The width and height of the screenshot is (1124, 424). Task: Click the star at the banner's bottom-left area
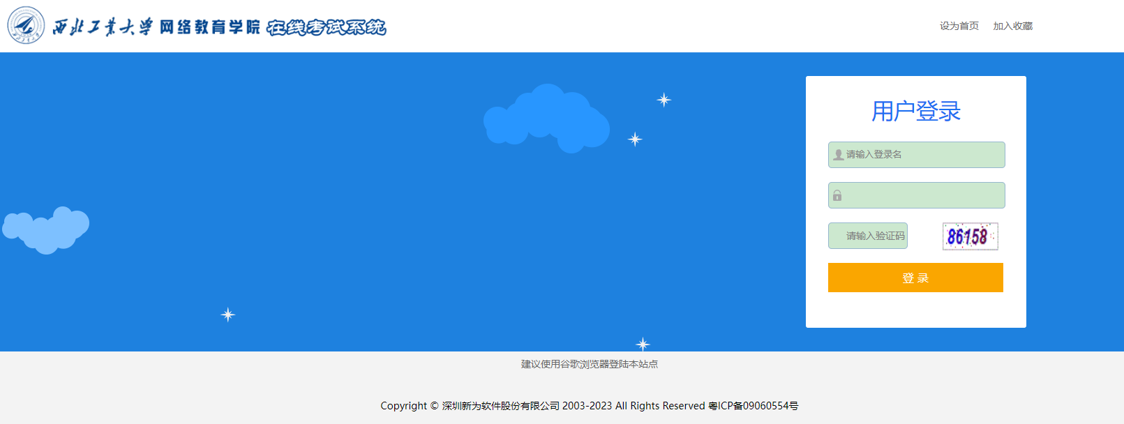[x=227, y=315]
